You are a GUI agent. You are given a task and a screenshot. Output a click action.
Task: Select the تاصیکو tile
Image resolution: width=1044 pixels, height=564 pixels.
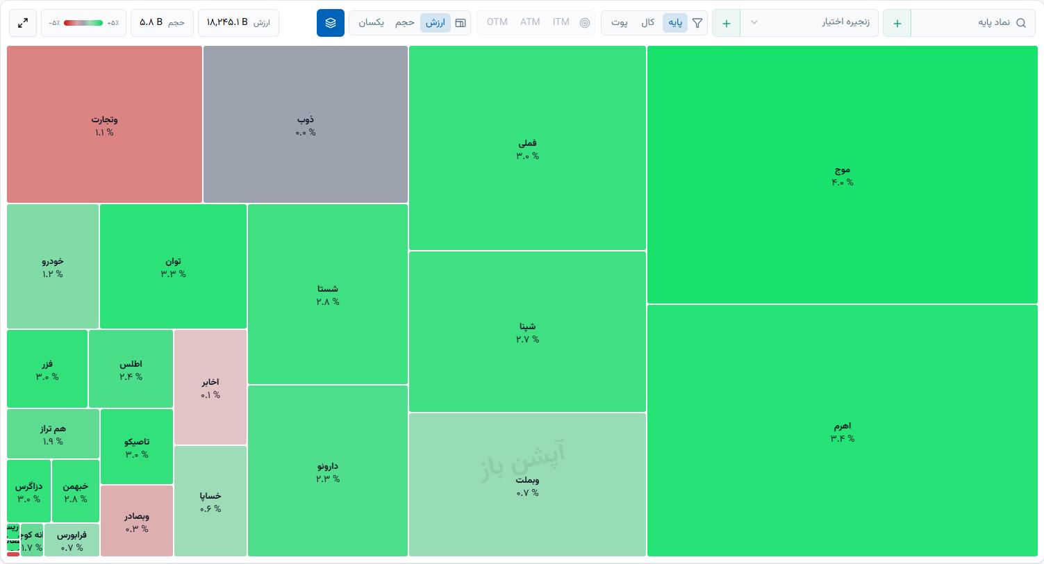click(x=137, y=447)
